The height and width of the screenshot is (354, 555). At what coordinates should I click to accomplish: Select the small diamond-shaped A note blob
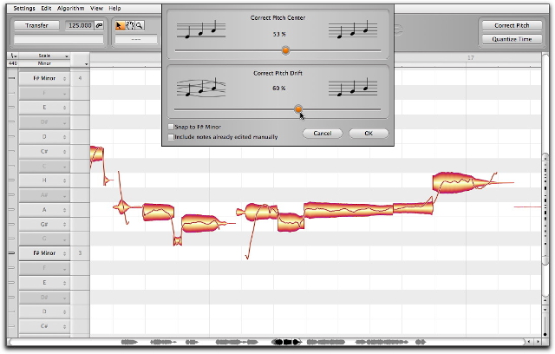click(x=122, y=207)
